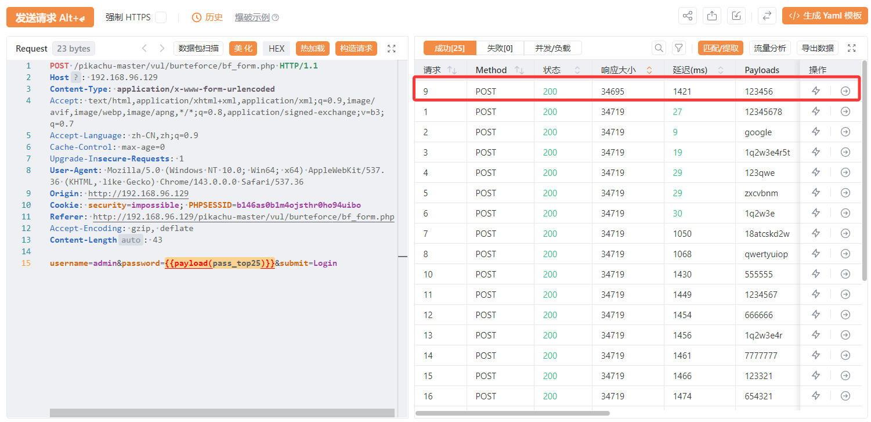
Task: Click the results table's horizontal scrollbar
Action: [x=513, y=413]
